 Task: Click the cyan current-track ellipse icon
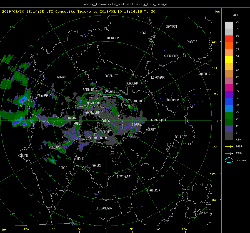point(229,160)
